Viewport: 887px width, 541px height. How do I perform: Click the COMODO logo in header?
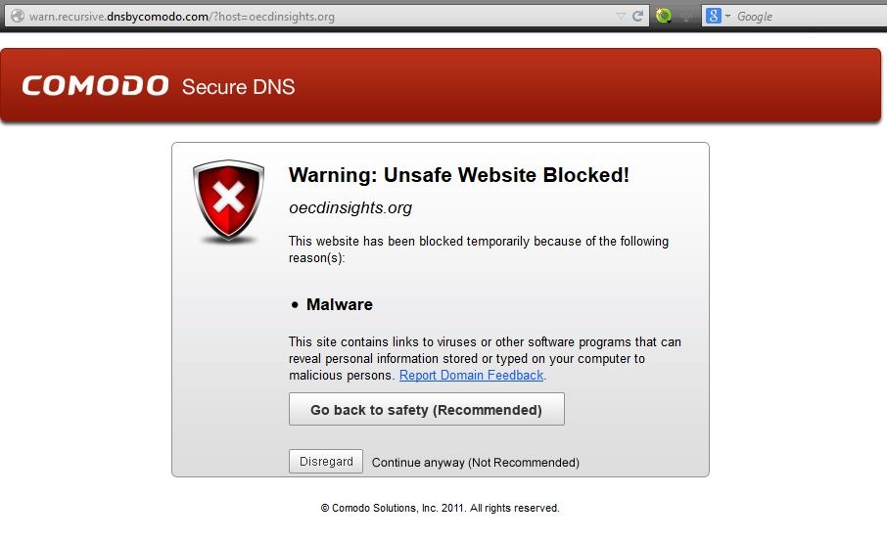tap(95, 86)
